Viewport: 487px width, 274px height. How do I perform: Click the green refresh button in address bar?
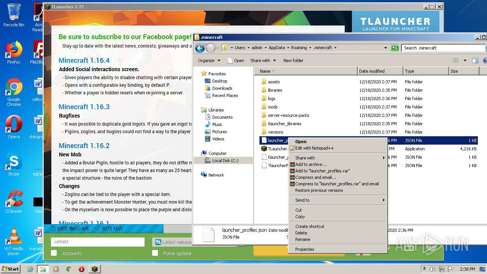coord(395,48)
